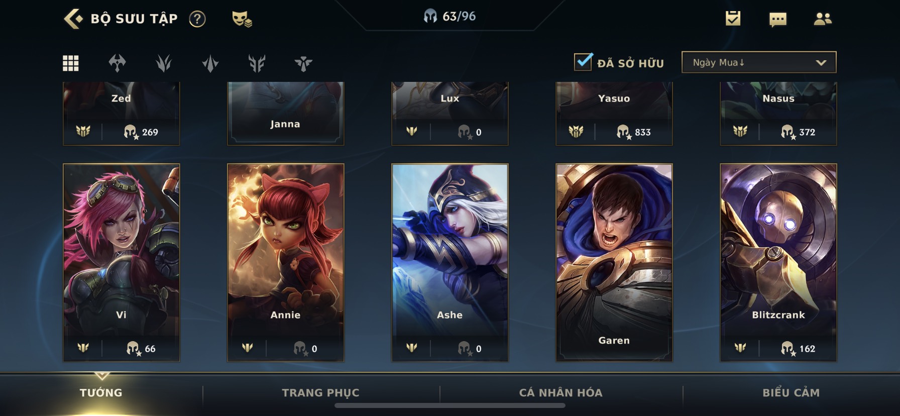Select the Blitzcrank champion card

pos(778,262)
